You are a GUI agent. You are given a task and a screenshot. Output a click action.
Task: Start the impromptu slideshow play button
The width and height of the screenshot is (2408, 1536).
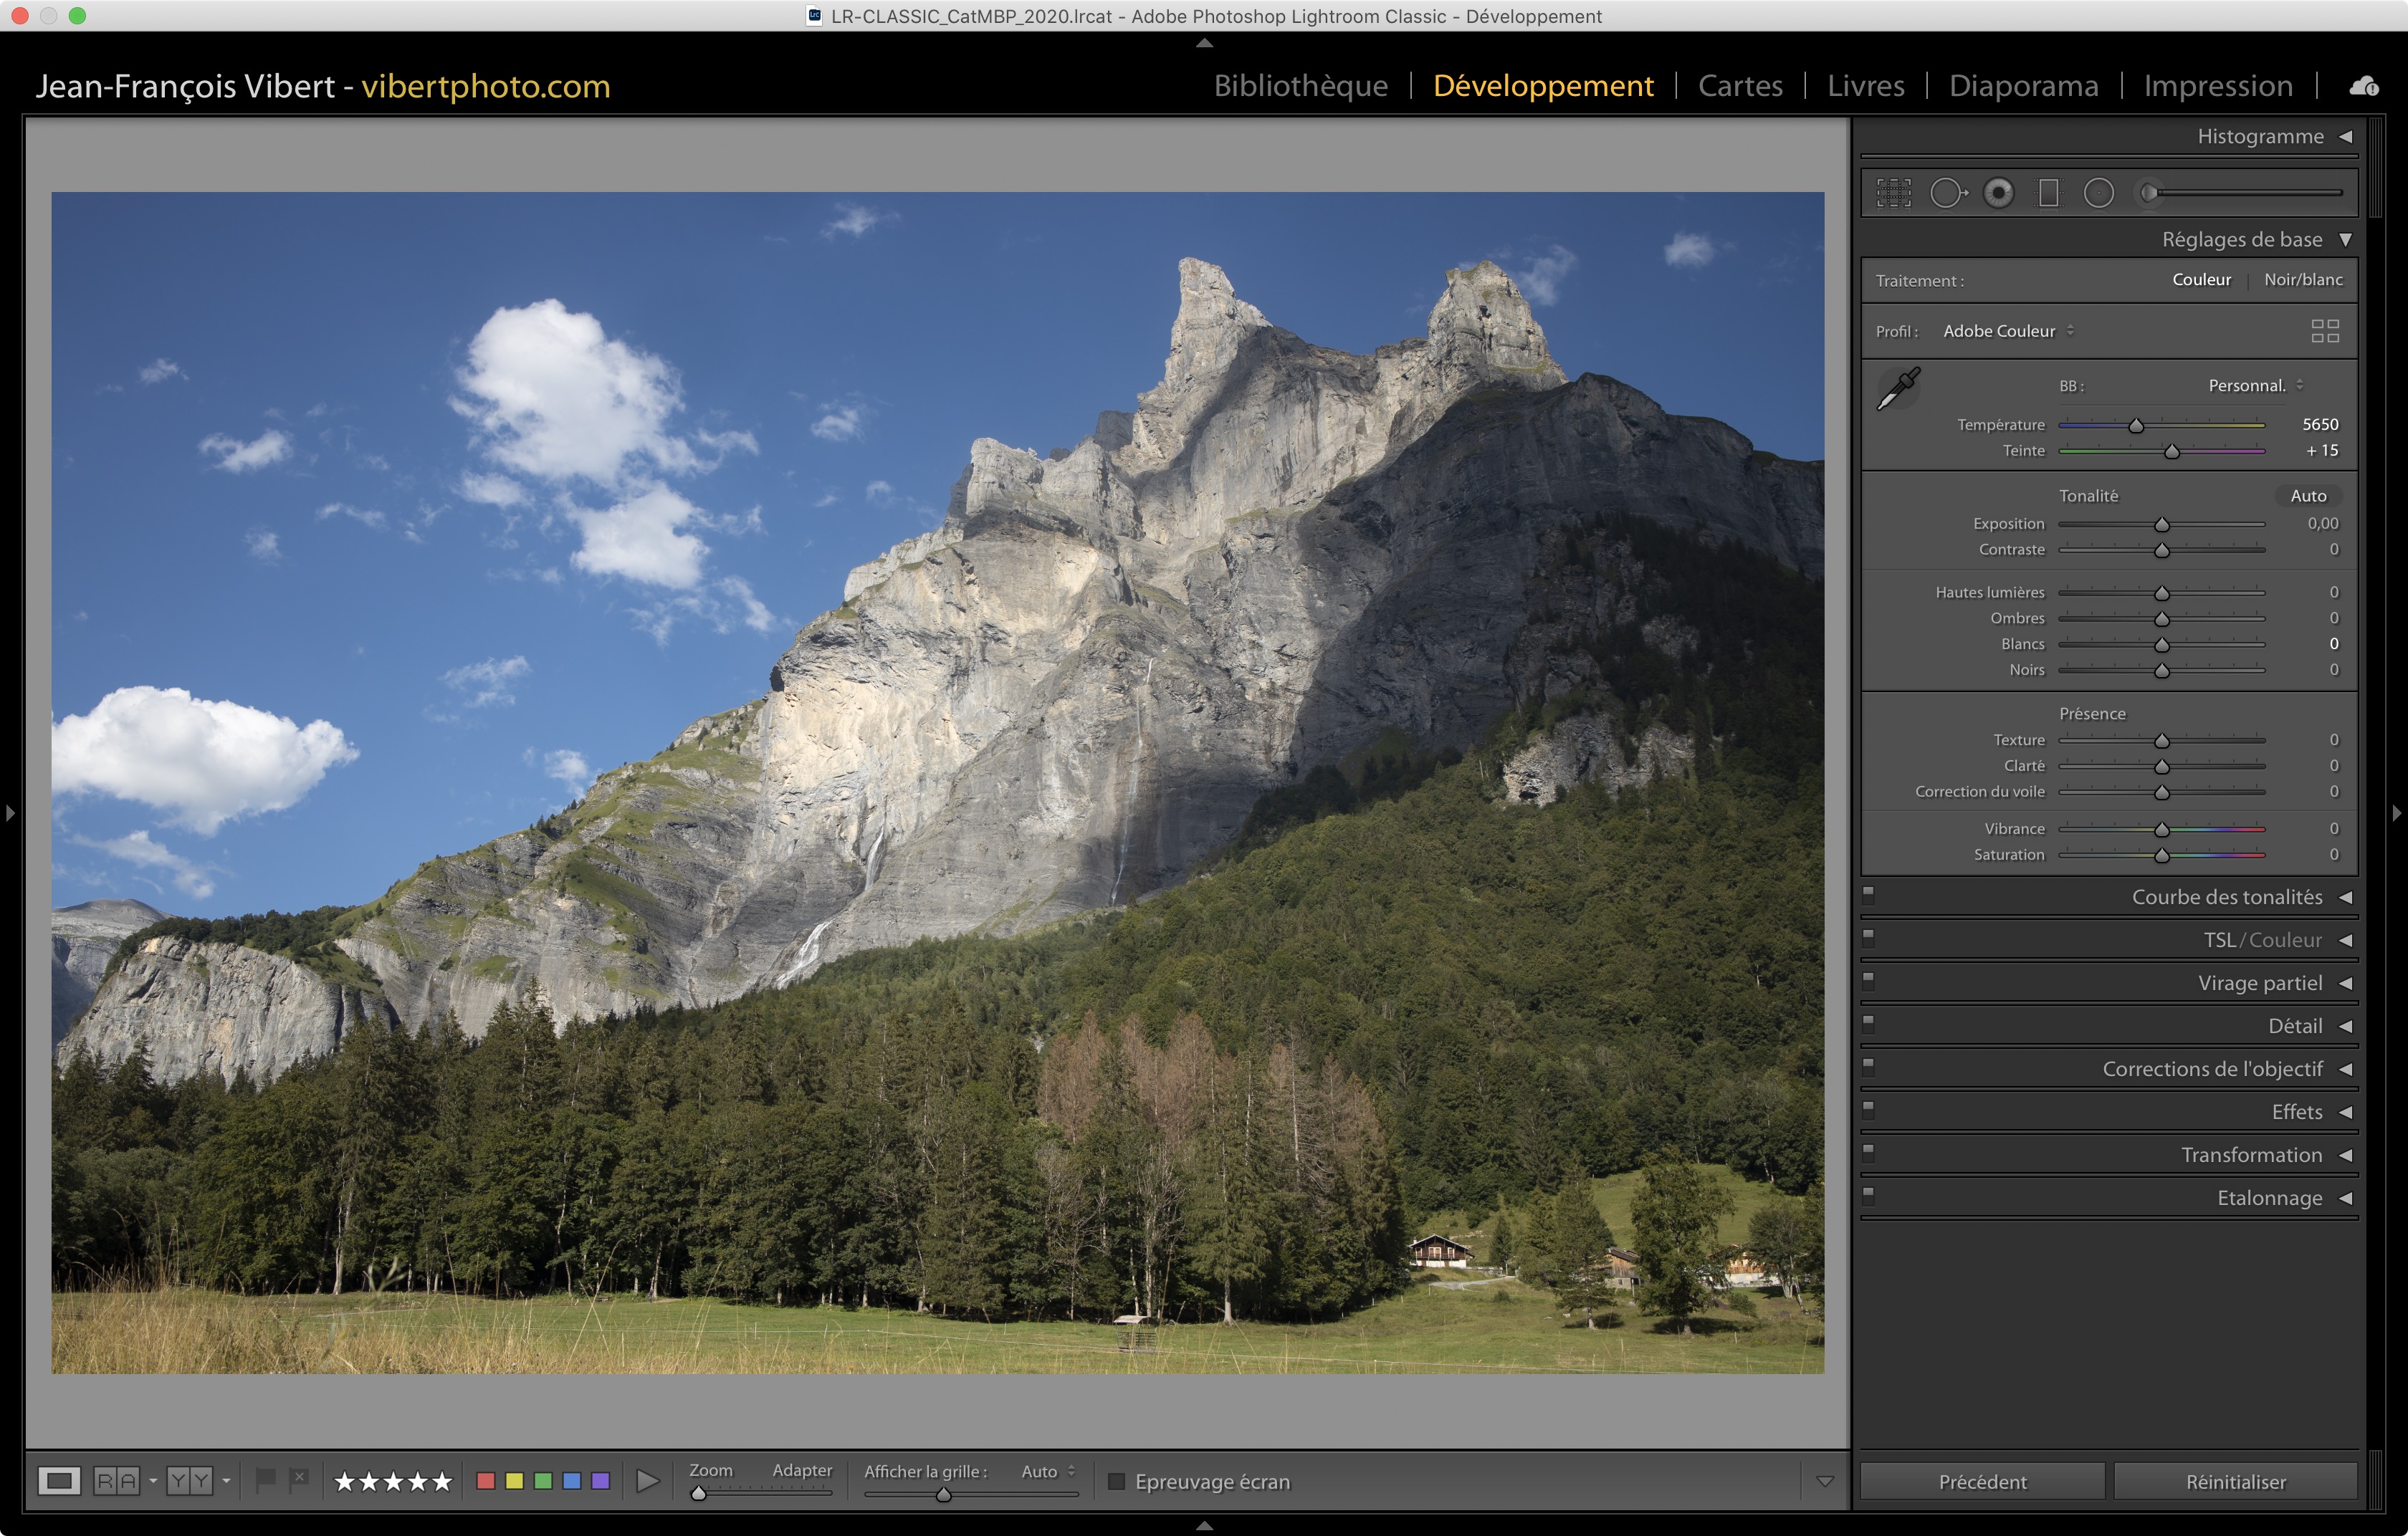(x=648, y=1481)
